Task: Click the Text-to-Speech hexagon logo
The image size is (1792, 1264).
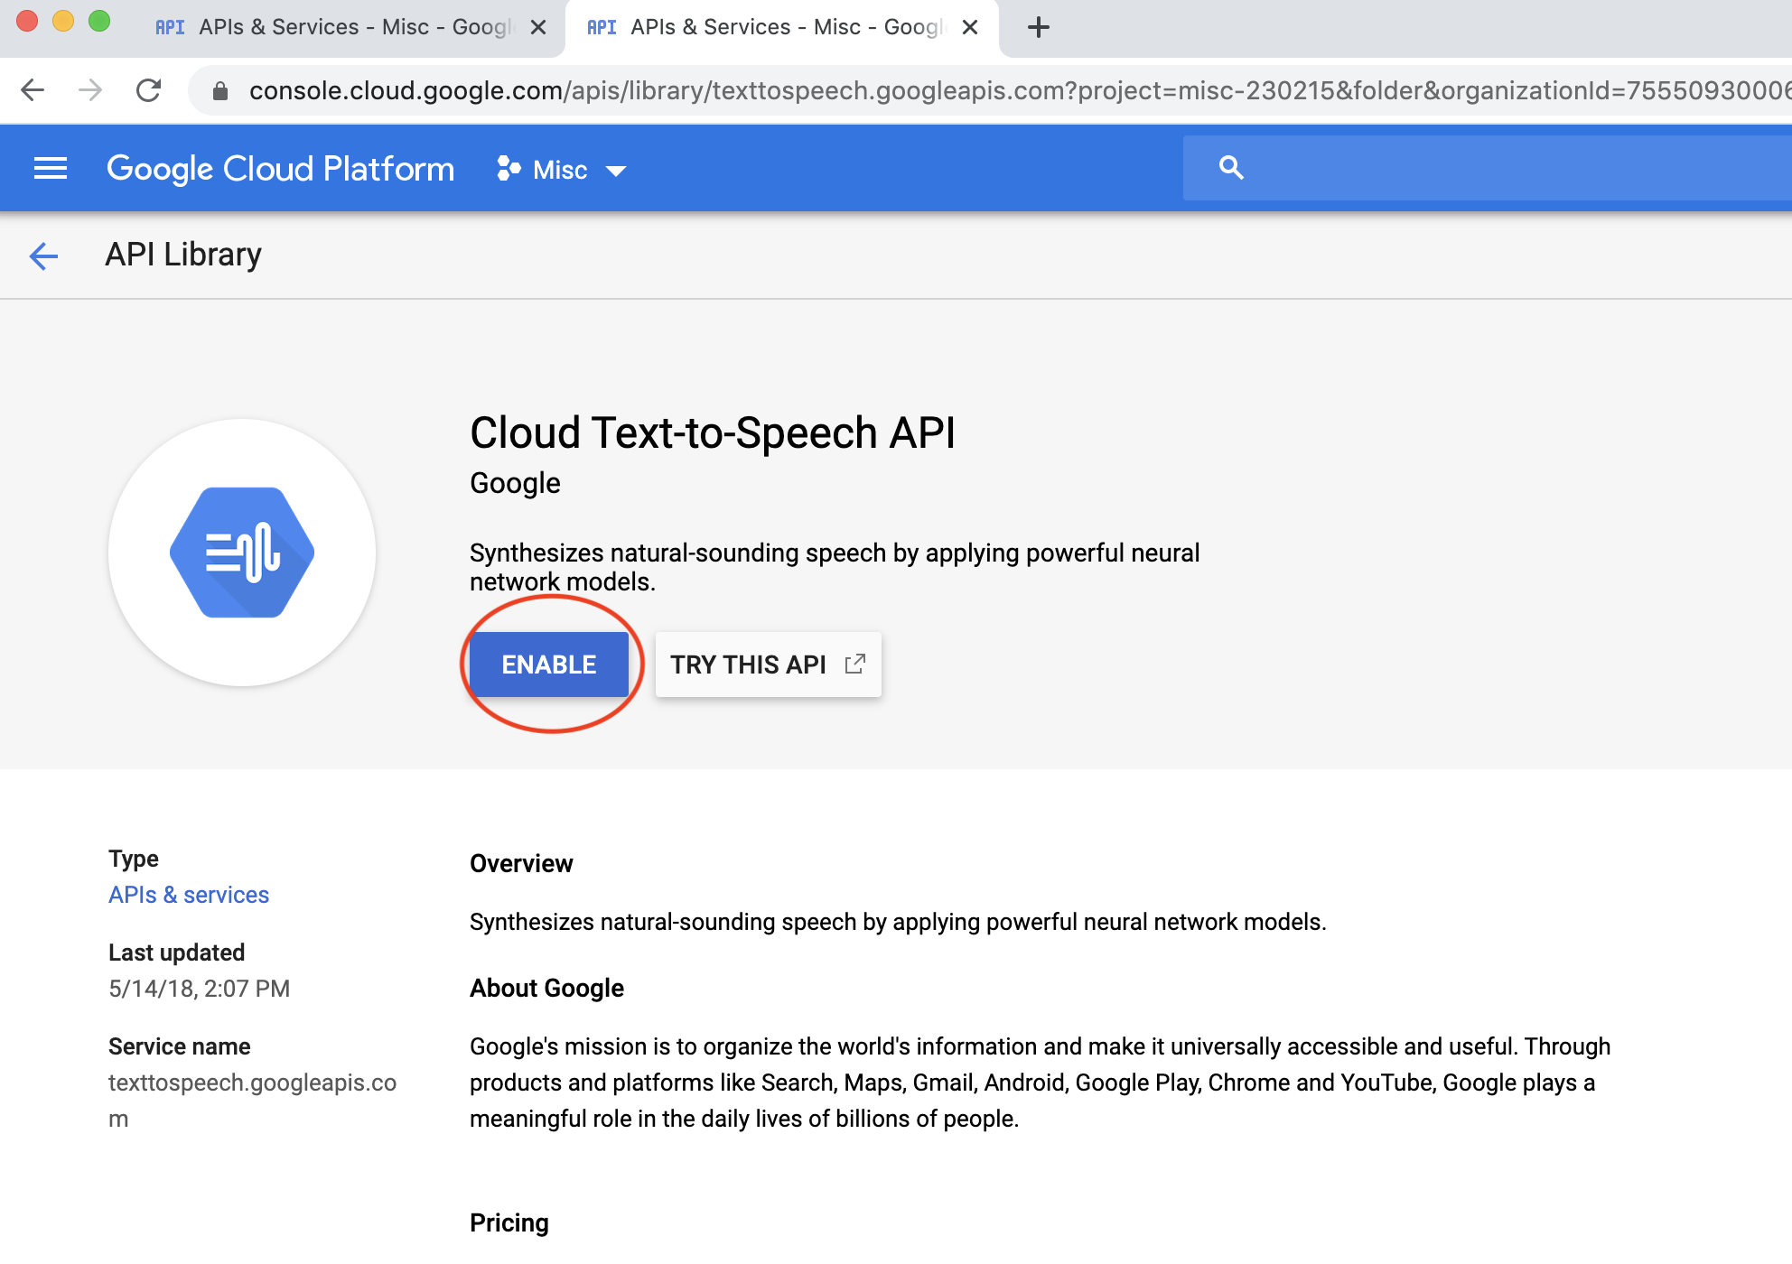Action: [242, 553]
